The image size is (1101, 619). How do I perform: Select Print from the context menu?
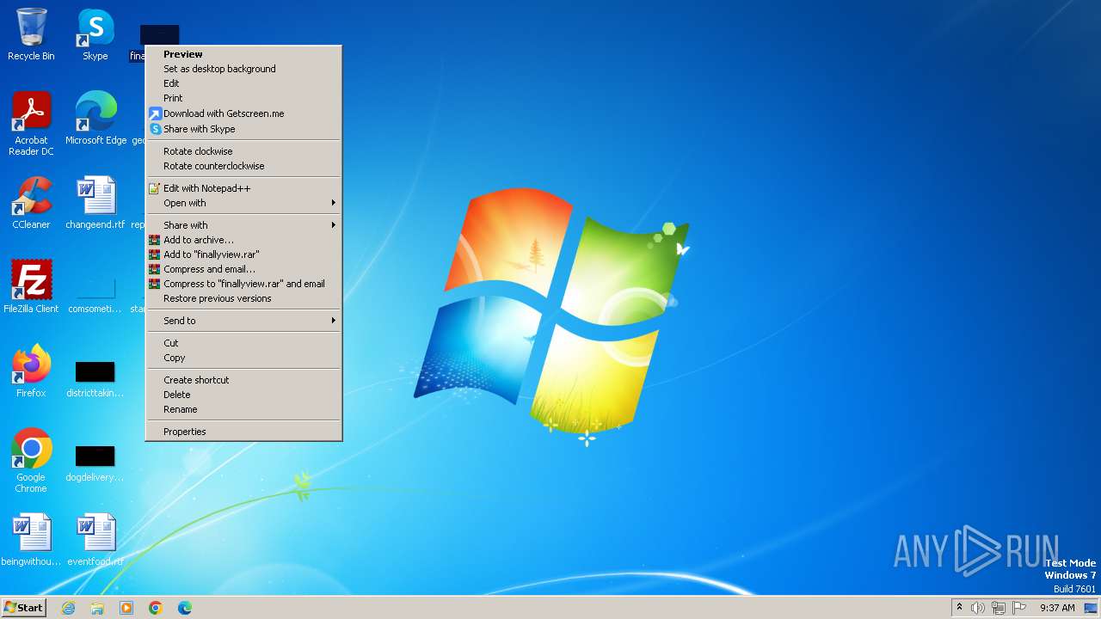point(243,98)
